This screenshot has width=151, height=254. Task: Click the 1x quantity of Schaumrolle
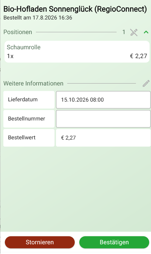(x=10, y=56)
